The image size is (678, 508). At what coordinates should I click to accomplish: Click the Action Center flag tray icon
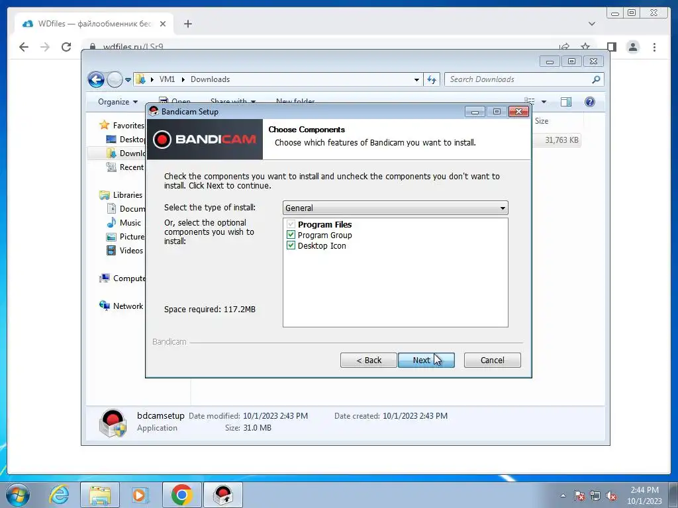tap(579, 495)
